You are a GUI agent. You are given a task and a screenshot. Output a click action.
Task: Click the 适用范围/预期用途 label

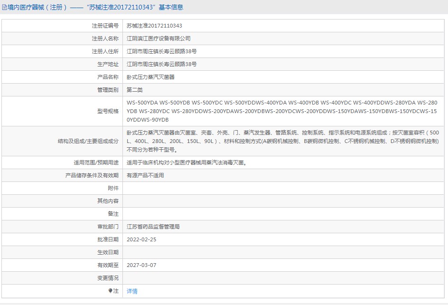pyautogui.click(x=96, y=162)
